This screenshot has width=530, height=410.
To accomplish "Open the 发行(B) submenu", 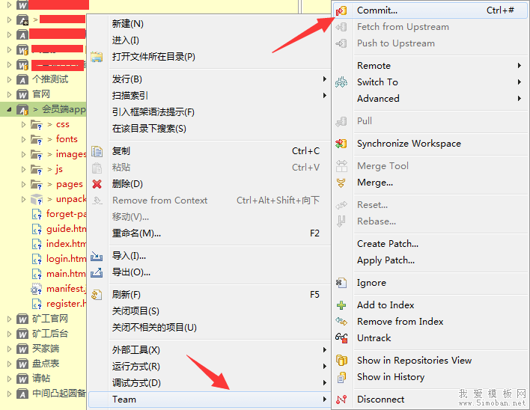I will (x=210, y=79).
